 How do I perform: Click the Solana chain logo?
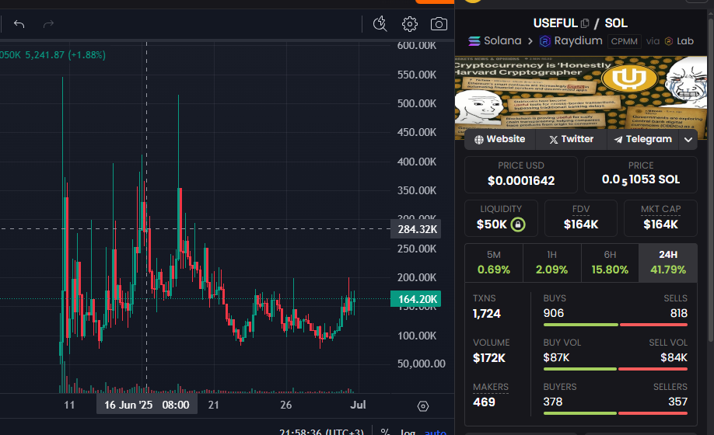pyautogui.click(x=474, y=41)
